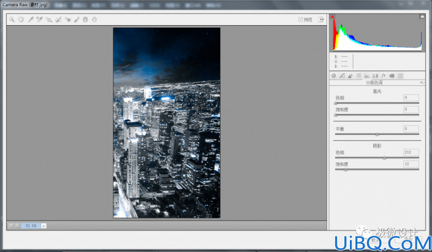Toggle shadow clipping warning in histogram

[332, 17]
